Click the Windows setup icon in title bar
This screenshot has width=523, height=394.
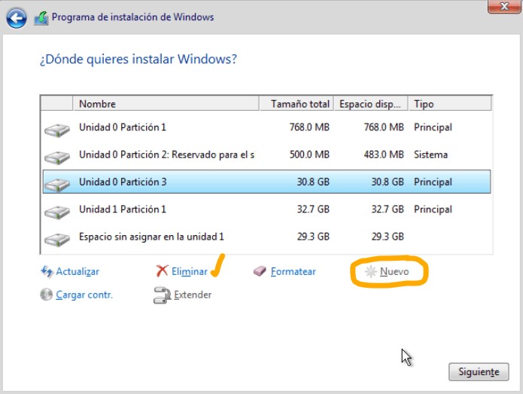tap(41, 18)
